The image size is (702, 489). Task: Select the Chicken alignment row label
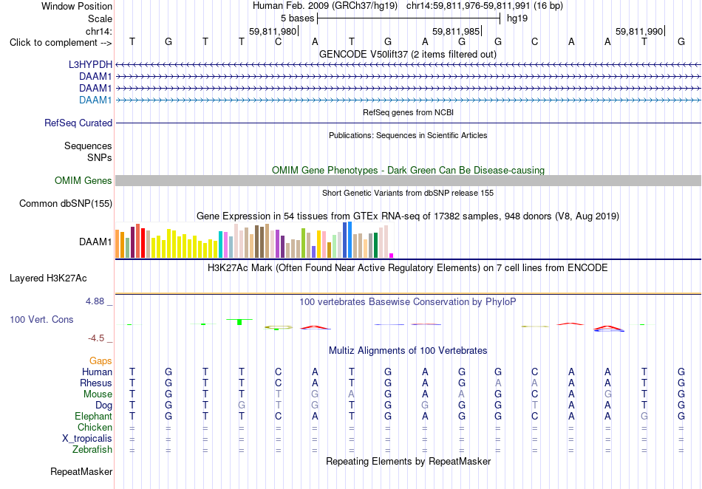coord(95,427)
